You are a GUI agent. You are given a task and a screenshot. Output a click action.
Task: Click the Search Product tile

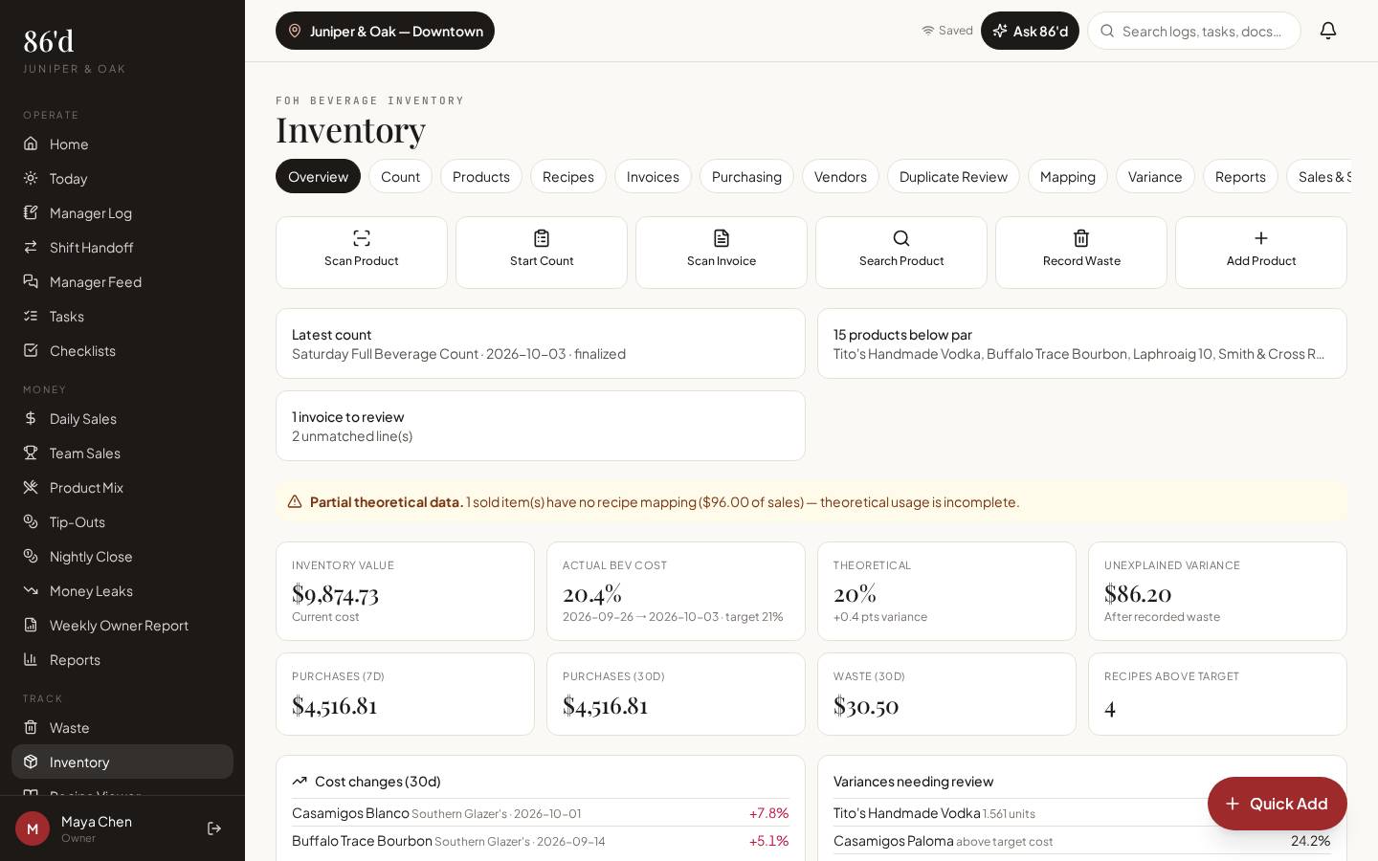[x=901, y=253]
